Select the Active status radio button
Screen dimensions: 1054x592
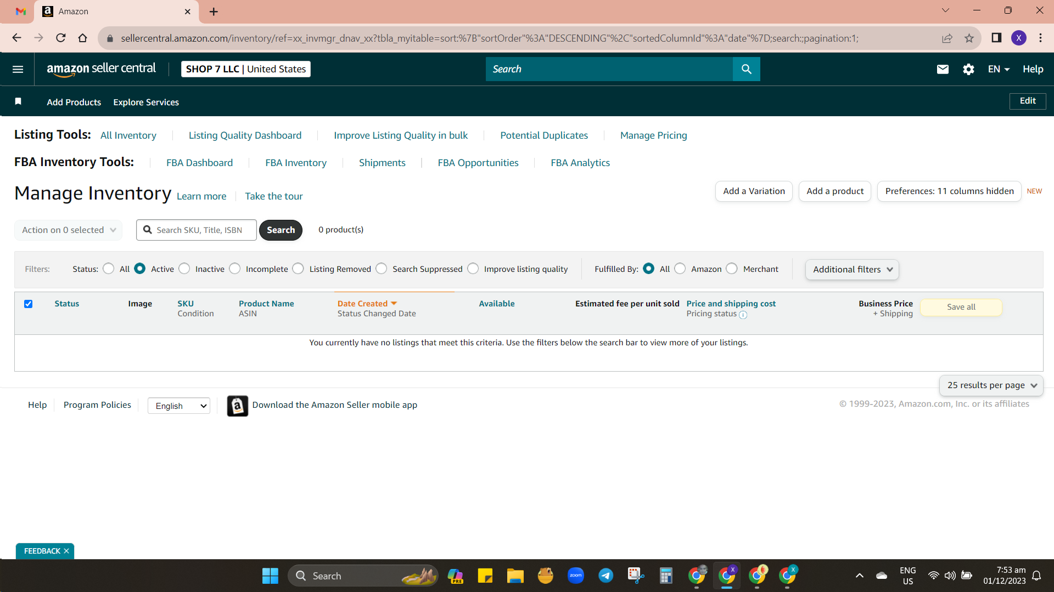pos(140,269)
